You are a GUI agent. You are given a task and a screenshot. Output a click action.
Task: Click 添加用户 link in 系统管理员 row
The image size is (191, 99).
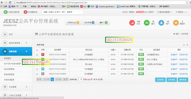(x=174, y=55)
